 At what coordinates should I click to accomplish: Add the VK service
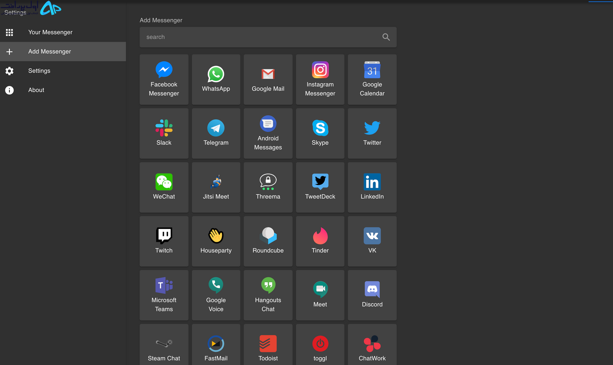[372, 241]
